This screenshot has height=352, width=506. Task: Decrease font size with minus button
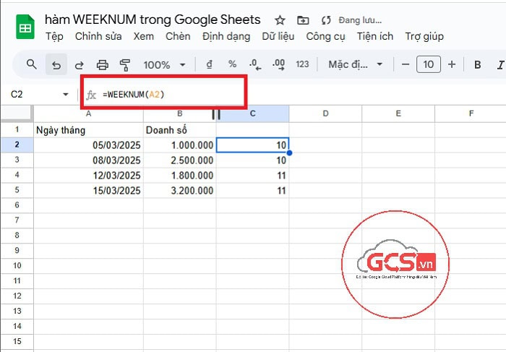point(406,64)
